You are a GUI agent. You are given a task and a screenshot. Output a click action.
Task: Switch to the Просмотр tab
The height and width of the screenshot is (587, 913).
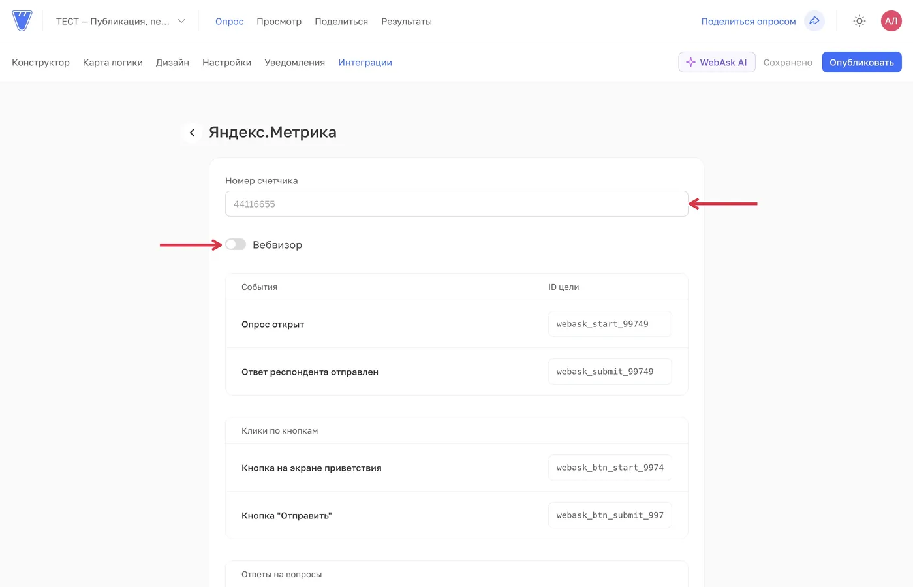click(x=279, y=22)
